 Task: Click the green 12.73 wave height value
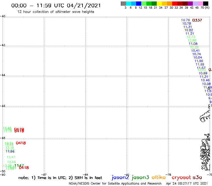191,37
